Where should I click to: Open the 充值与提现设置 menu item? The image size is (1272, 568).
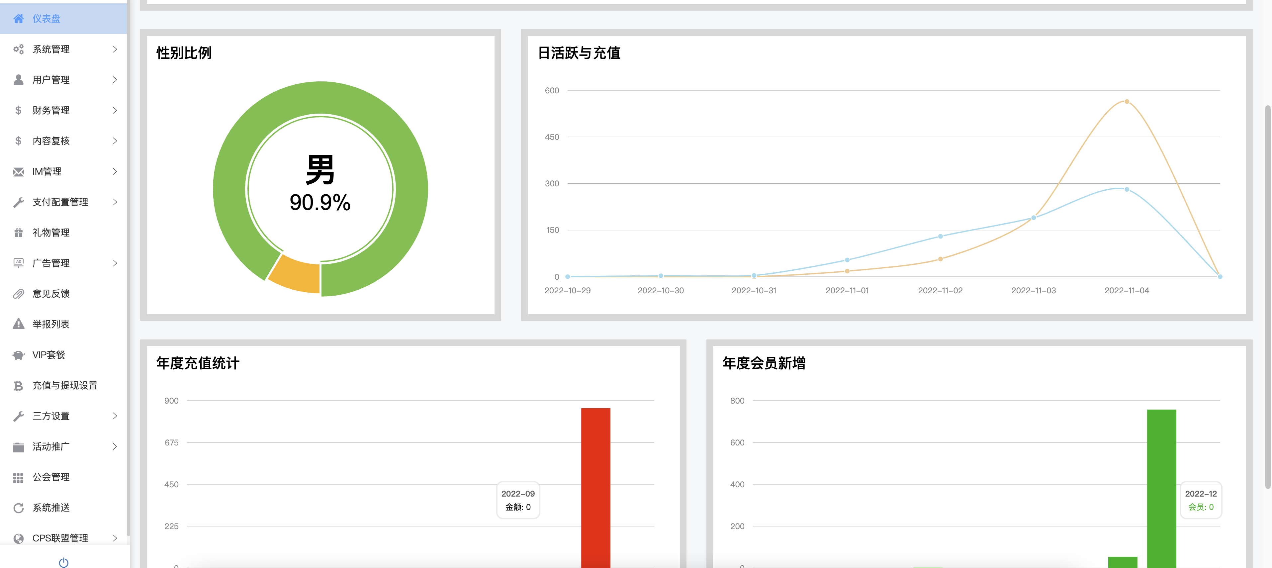point(65,386)
